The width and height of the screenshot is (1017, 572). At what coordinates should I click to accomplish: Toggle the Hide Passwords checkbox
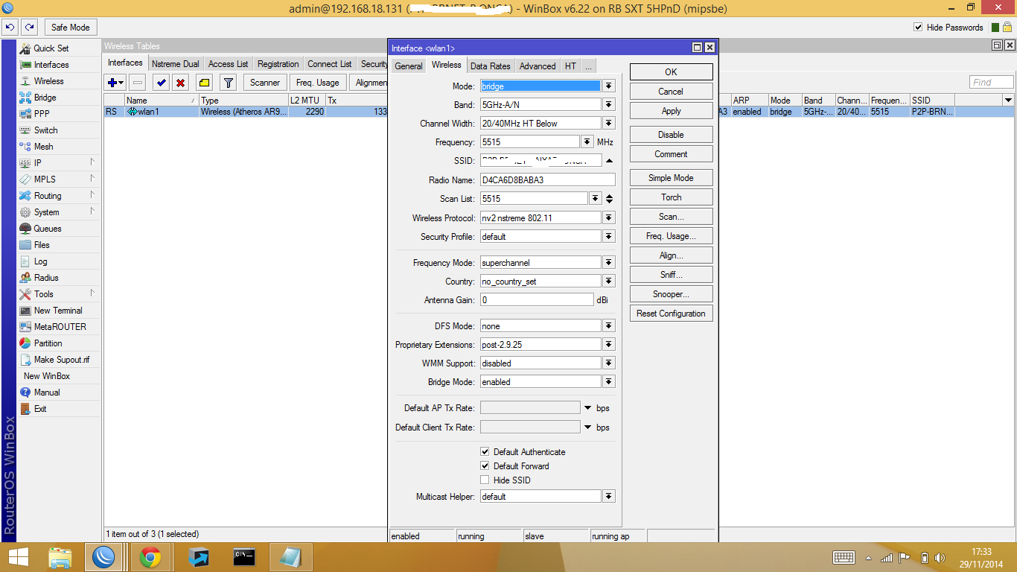pyautogui.click(x=918, y=28)
